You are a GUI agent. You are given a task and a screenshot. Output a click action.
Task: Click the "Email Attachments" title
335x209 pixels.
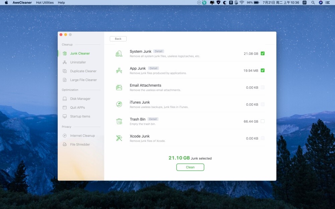(145, 85)
